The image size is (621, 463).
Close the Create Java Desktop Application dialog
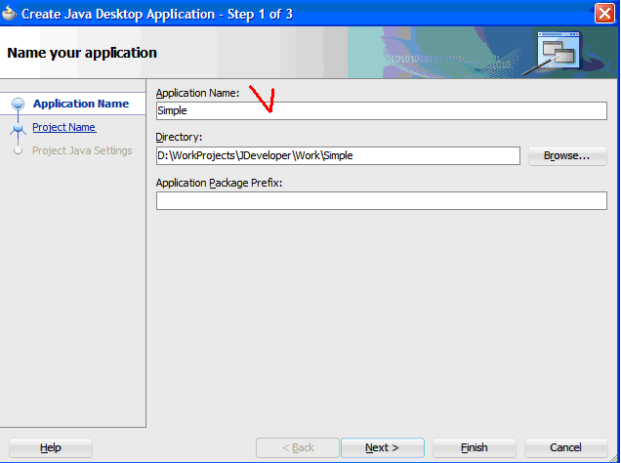pos(604,14)
